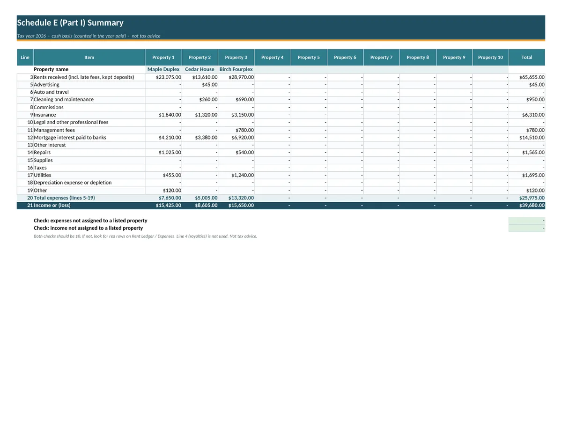Select the $1,840.00 insurance cell
Screen dimensions: 562x434
point(163,115)
